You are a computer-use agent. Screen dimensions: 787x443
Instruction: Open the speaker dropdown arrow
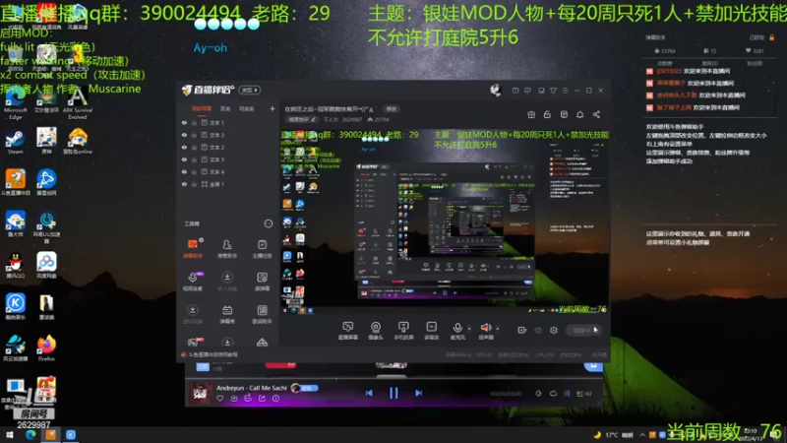tap(498, 329)
